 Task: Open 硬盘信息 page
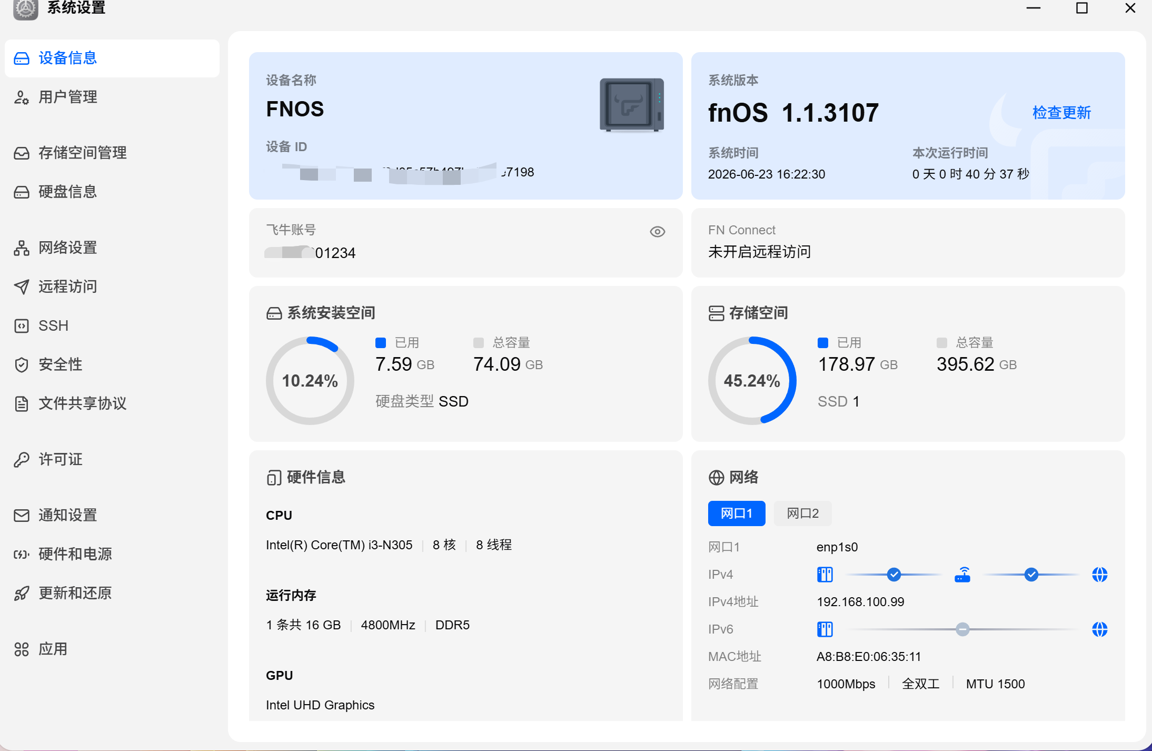click(112, 192)
